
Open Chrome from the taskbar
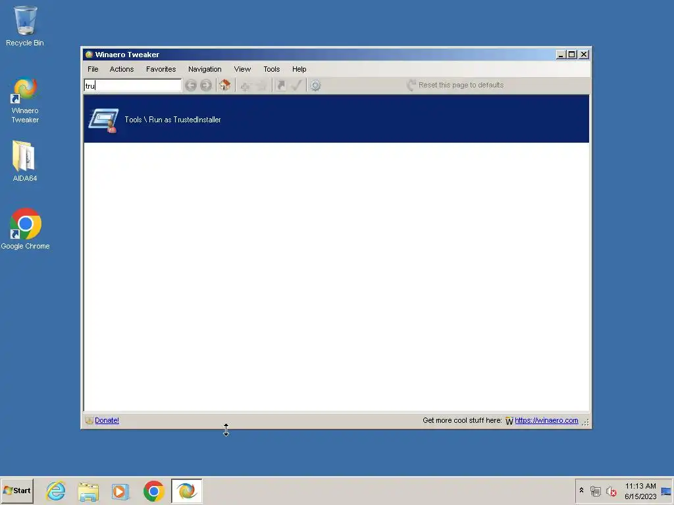tap(153, 491)
